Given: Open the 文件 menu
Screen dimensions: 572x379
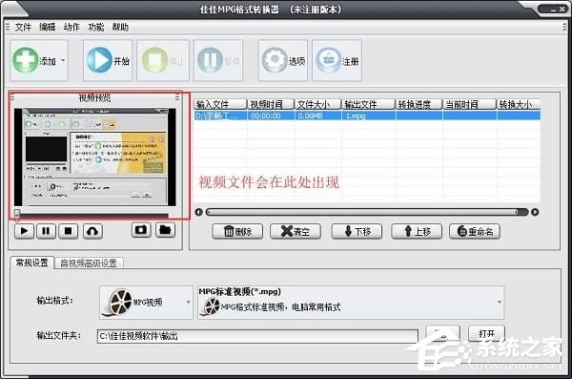Looking at the screenshot, I should click(x=23, y=27).
